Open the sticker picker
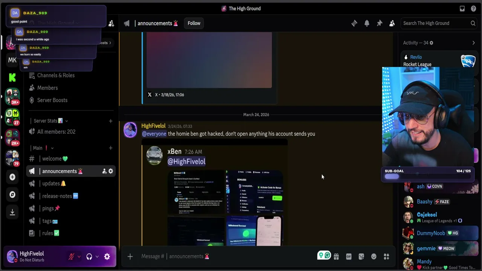 (361, 257)
